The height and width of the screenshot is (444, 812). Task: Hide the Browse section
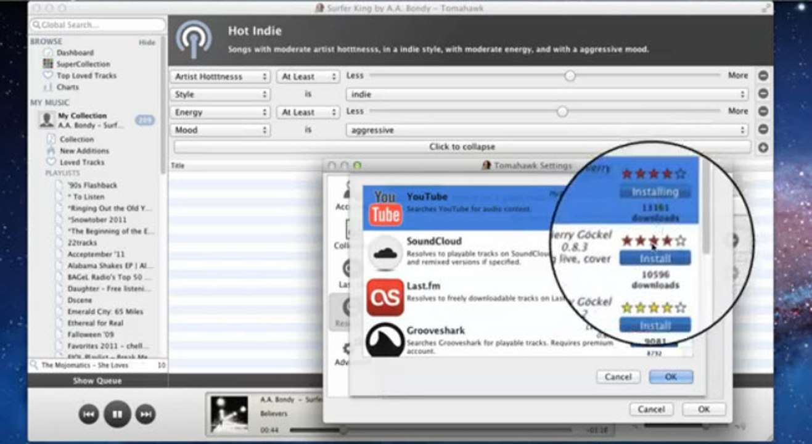point(147,43)
